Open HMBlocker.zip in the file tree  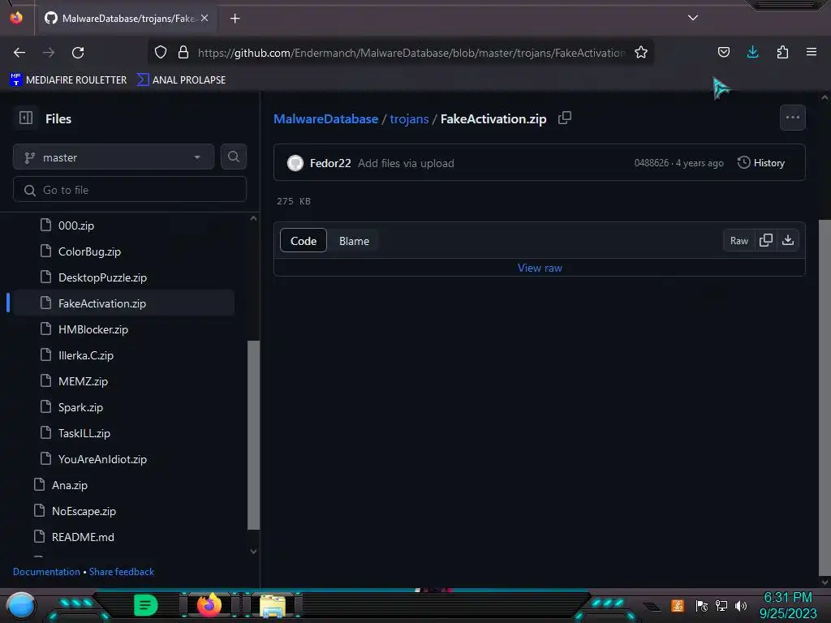point(93,329)
